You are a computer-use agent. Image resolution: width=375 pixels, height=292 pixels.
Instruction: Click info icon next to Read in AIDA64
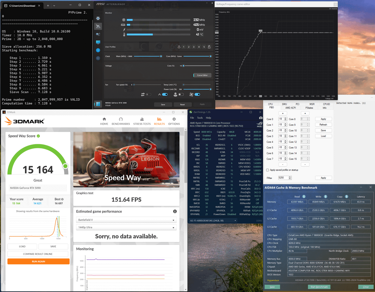pos(304,197)
